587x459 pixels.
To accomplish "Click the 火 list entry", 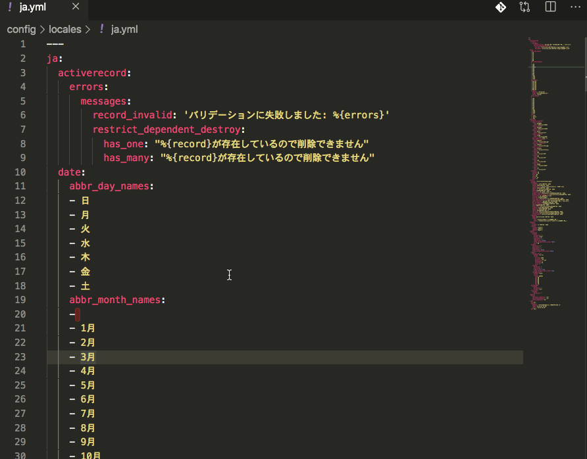I will point(85,229).
